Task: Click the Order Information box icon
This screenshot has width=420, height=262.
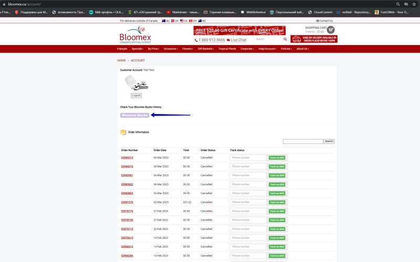Action: click(x=123, y=132)
